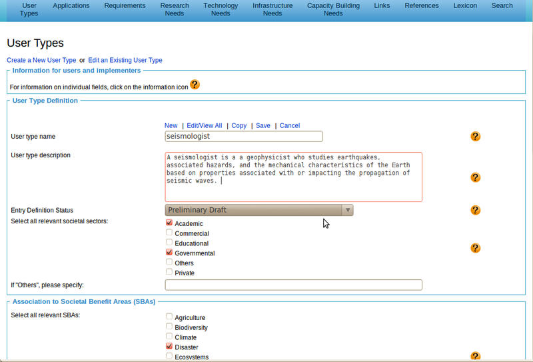The width and height of the screenshot is (533, 362).
Task: Open the Applications menu
Action: (x=71, y=6)
